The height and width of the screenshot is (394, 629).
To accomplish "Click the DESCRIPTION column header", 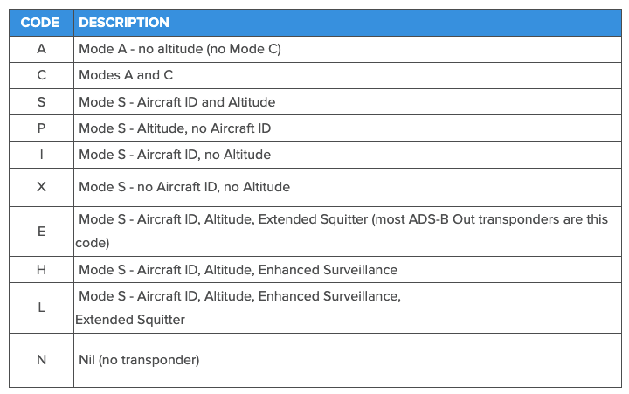I will pyautogui.click(x=124, y=23).
